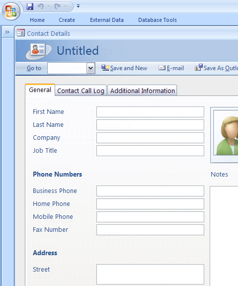
Task: Select the Contact Details form tab icon
Action: point(21,33)
